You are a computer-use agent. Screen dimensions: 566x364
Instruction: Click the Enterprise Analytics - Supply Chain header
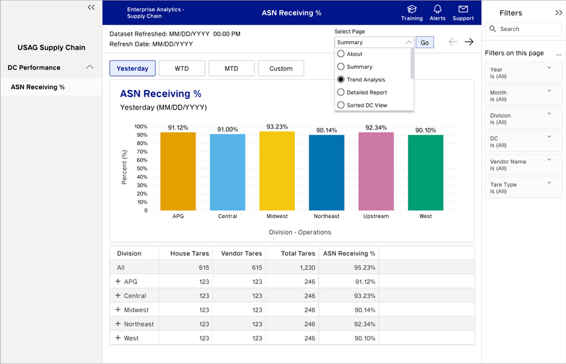pyautogui.click(x=155, y=13)
